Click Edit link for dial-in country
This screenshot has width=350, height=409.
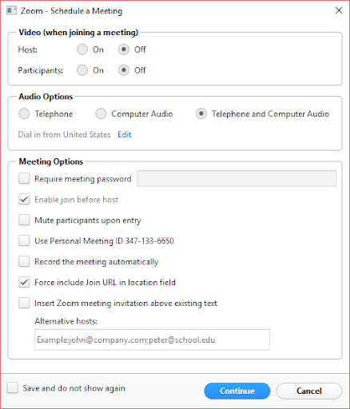pyautogui.click(x=125, y=134)
